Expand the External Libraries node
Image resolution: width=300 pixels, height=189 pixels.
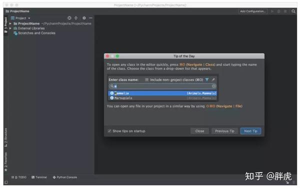(10, 28)
